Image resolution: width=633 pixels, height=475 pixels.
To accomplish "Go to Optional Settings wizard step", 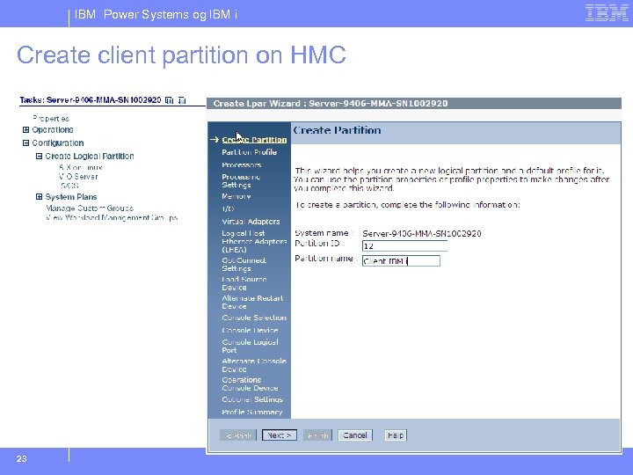I will click(252, 399).
